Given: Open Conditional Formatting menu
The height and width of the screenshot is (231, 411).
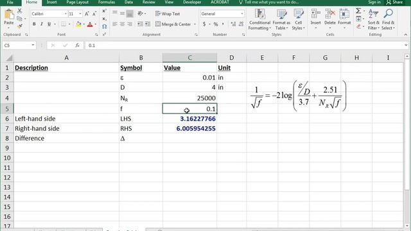Looking at the screenshot, I should pyautogui.click(x=259, y=20).
